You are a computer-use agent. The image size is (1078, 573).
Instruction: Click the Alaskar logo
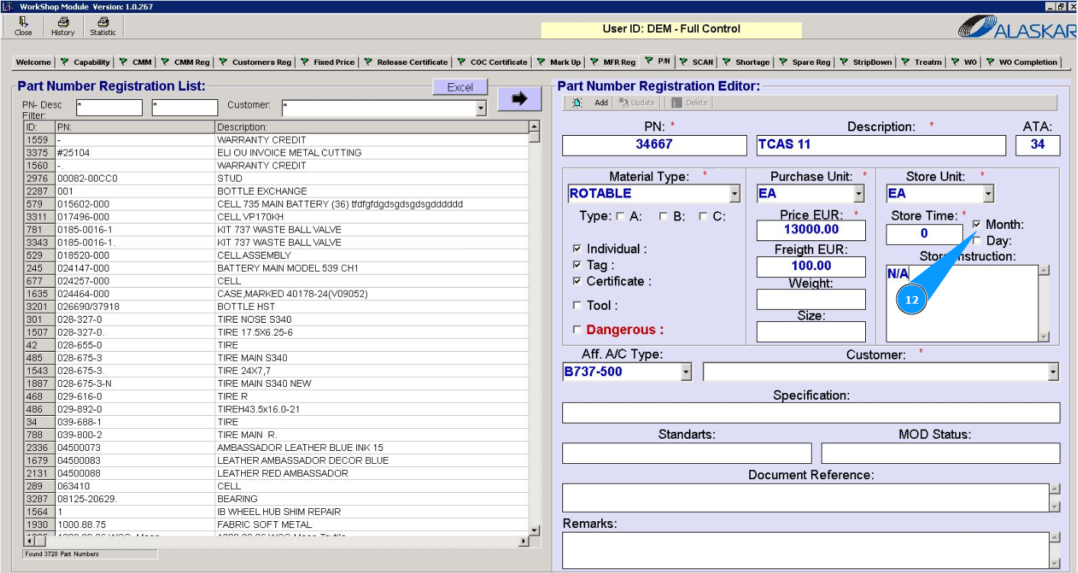[x=1015, y=27]
